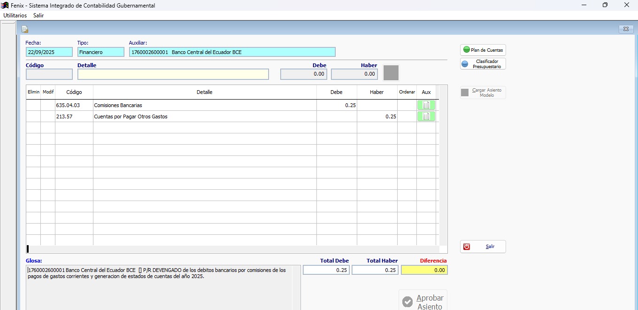This screenshot has width=638, height=310.
Task: Click the Fecha date field
Action: [49, 52]
